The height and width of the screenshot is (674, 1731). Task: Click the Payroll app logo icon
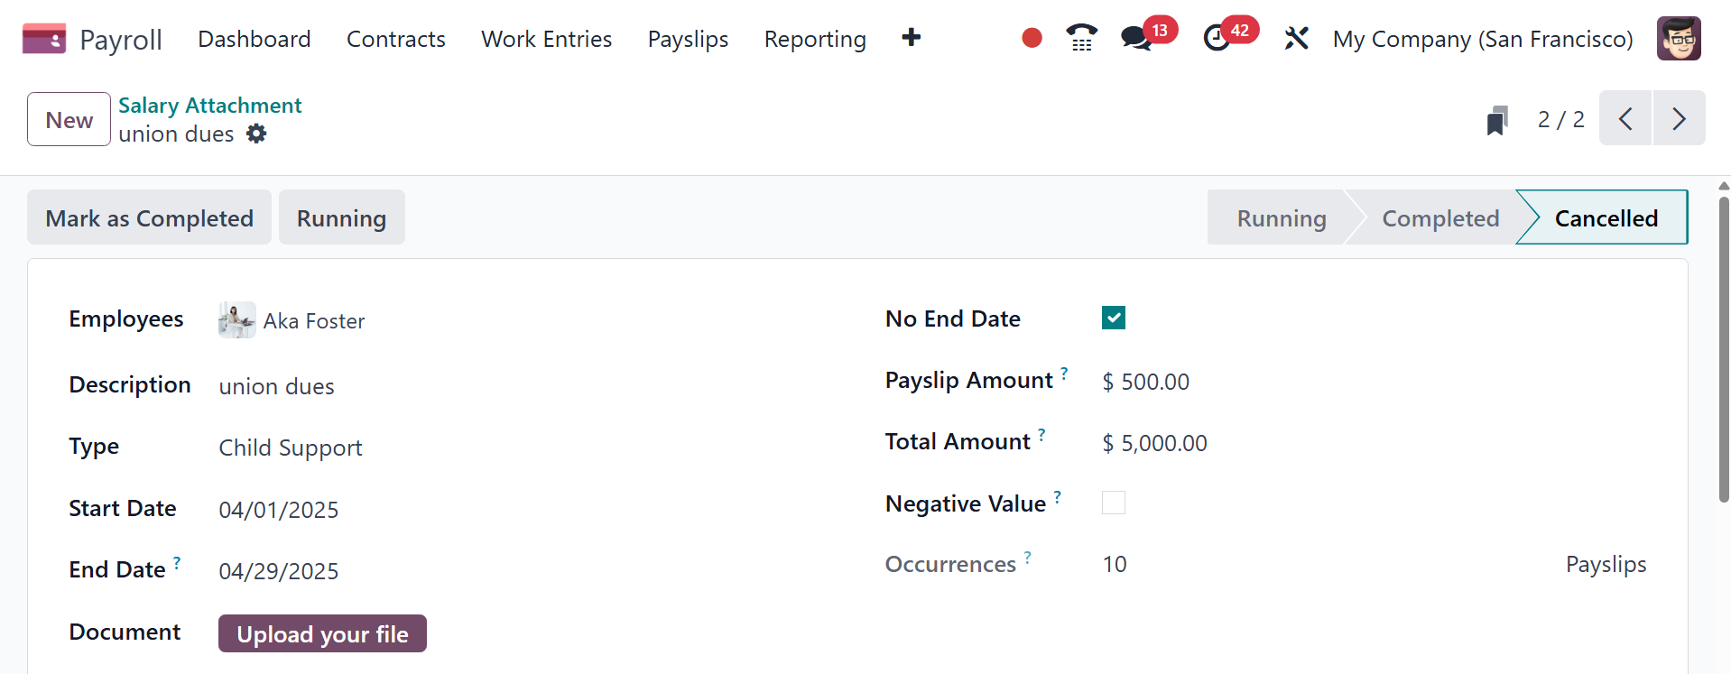click(x=43, y=39)
